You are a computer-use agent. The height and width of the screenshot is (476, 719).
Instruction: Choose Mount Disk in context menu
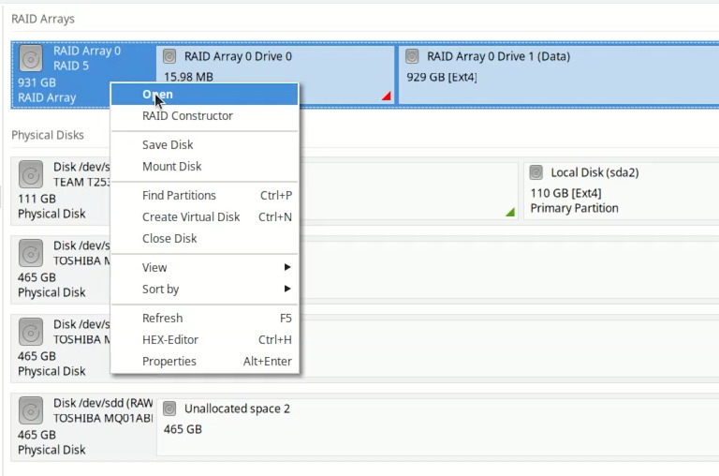(x=204, y=166)
